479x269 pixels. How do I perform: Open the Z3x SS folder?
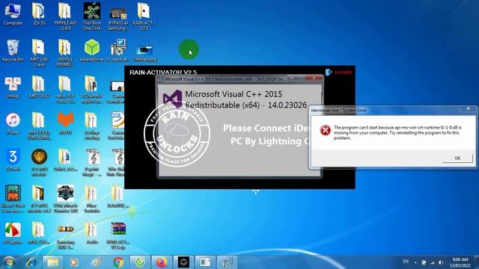point(39,14)
